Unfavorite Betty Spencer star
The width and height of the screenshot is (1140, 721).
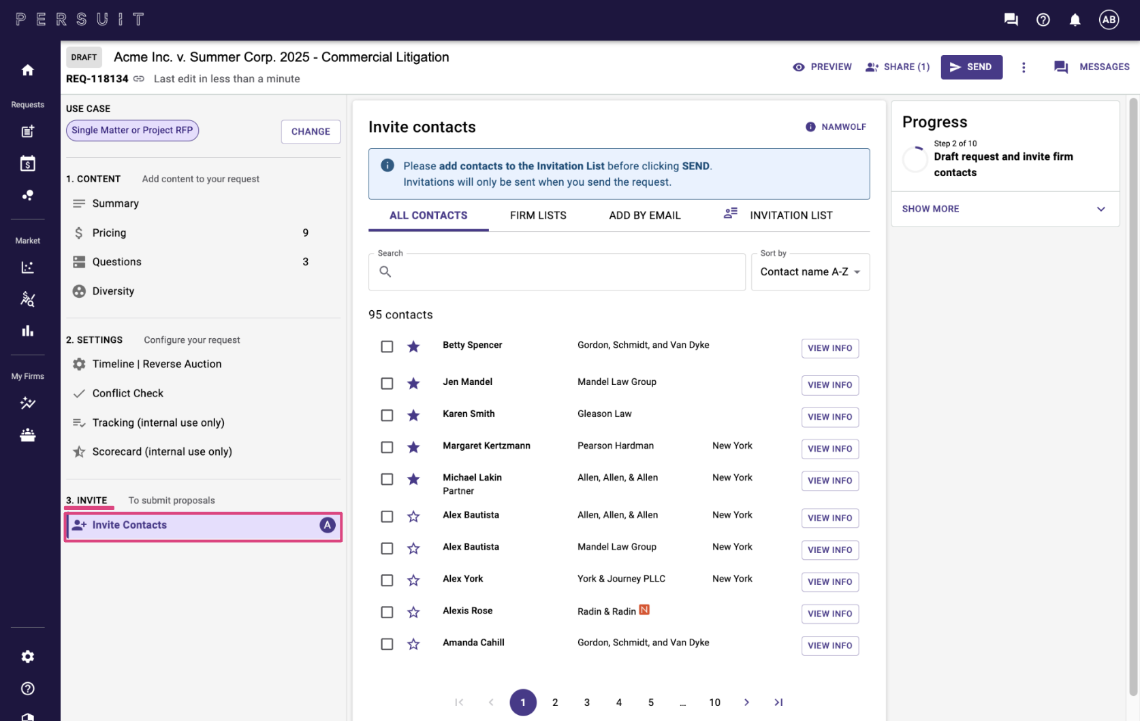tap(413, 347)
